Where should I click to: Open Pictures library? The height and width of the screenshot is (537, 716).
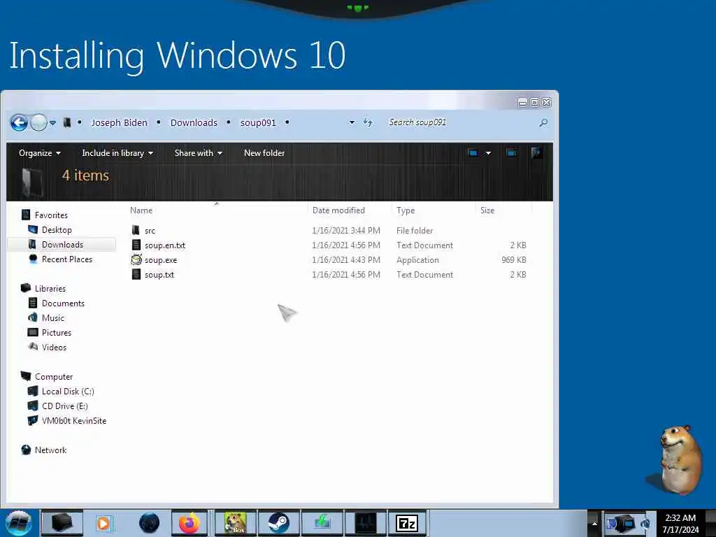click(x=57, y=332)
